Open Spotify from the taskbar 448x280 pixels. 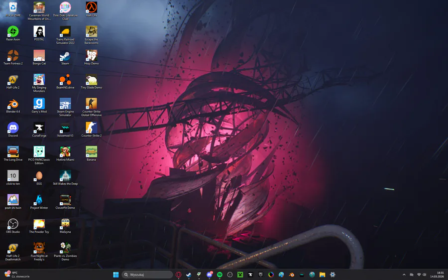pyautogui.click(x=220, y=275)
